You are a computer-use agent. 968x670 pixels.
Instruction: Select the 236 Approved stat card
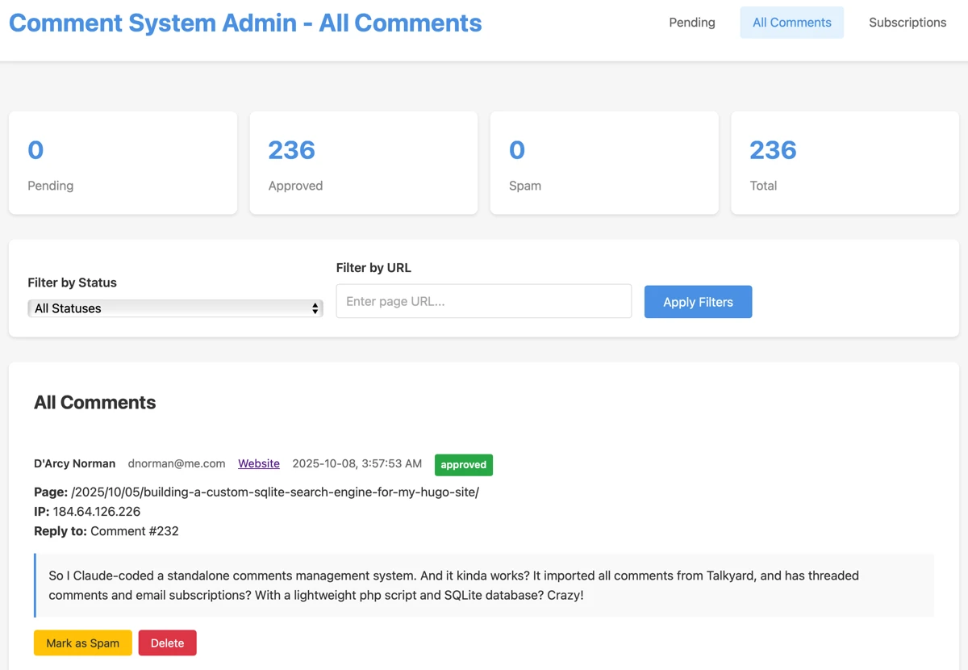(x=363, y=163)
